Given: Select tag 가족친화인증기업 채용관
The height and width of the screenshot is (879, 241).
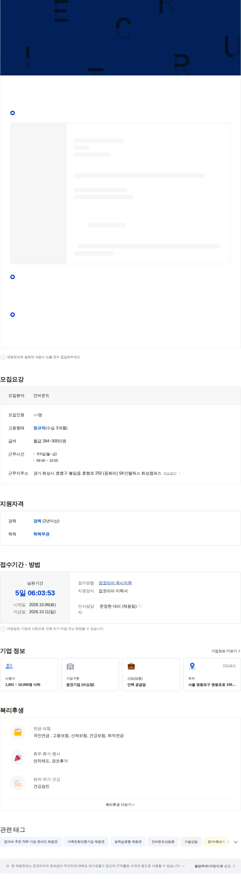Looking at the screenshot, I should 86,842.
